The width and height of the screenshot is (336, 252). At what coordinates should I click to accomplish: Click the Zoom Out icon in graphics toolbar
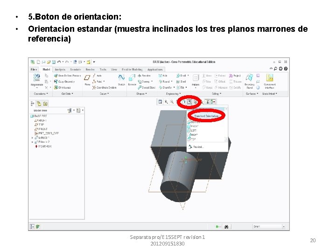[172, 102]
